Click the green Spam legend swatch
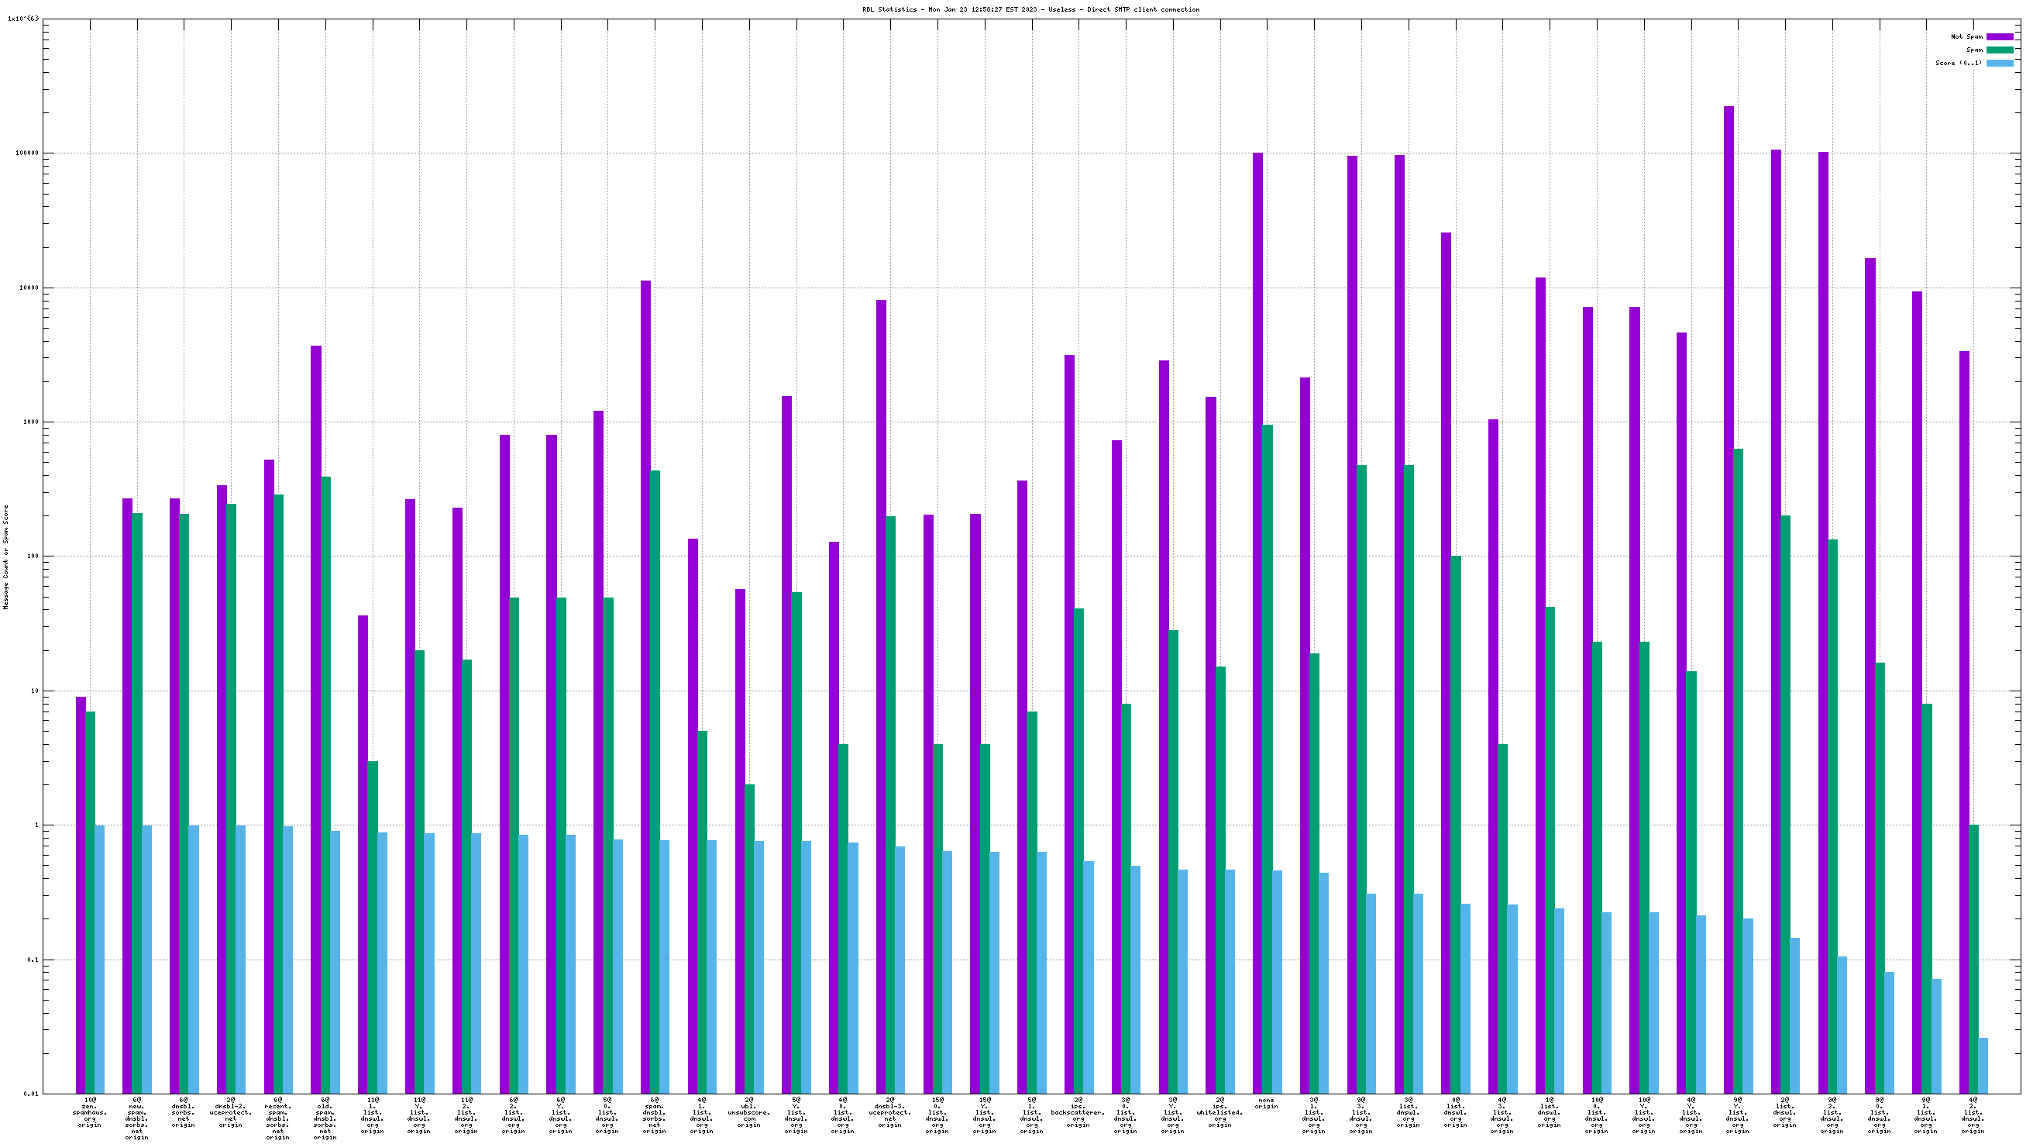 click(x=1999, y=50)
